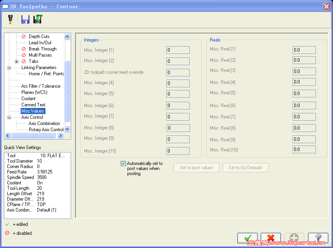333x248 pixels.
Task: Click the Misc. Real [9] field
Action: [304, 139]
